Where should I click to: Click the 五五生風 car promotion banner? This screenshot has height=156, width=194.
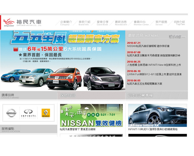[x=63, y=60]
